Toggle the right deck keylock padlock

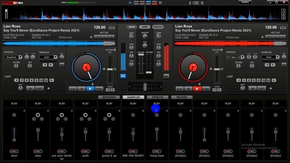coord(222,49)
